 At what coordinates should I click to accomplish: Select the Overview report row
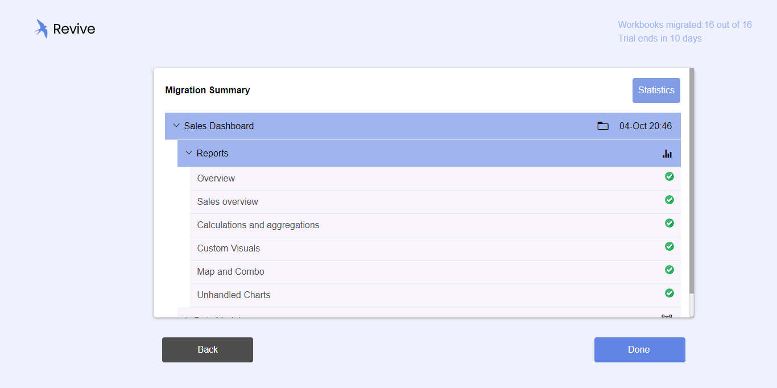pyautogui.click(x=216, y=179)
